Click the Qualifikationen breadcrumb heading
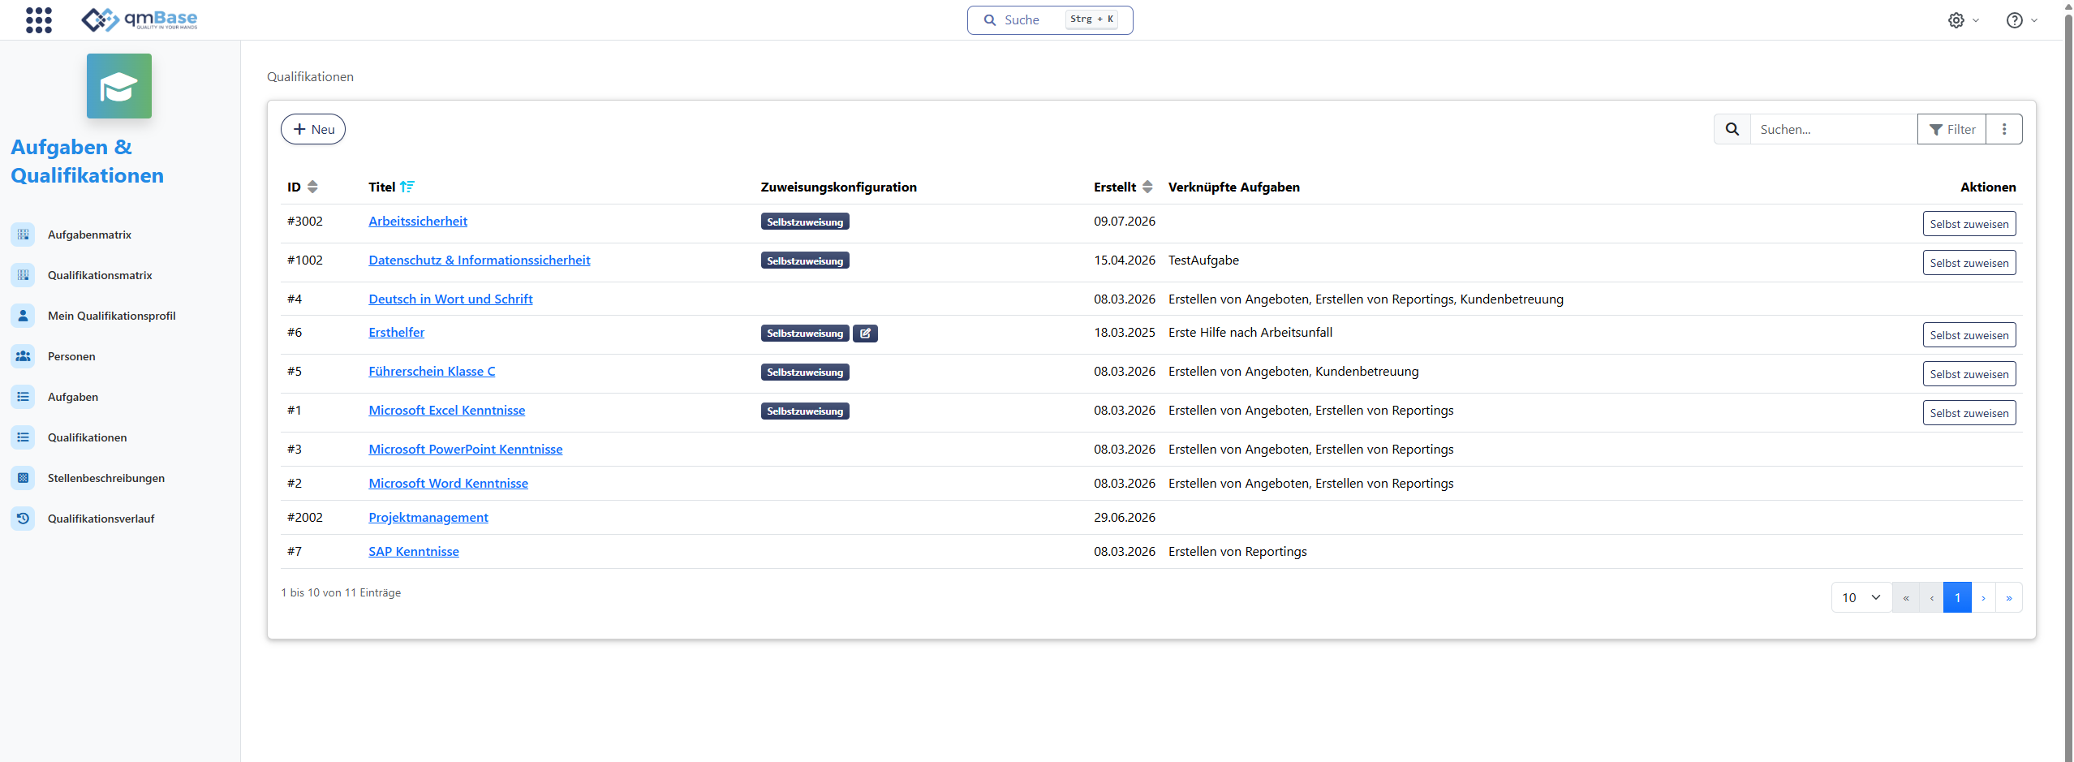 (310, 77)
